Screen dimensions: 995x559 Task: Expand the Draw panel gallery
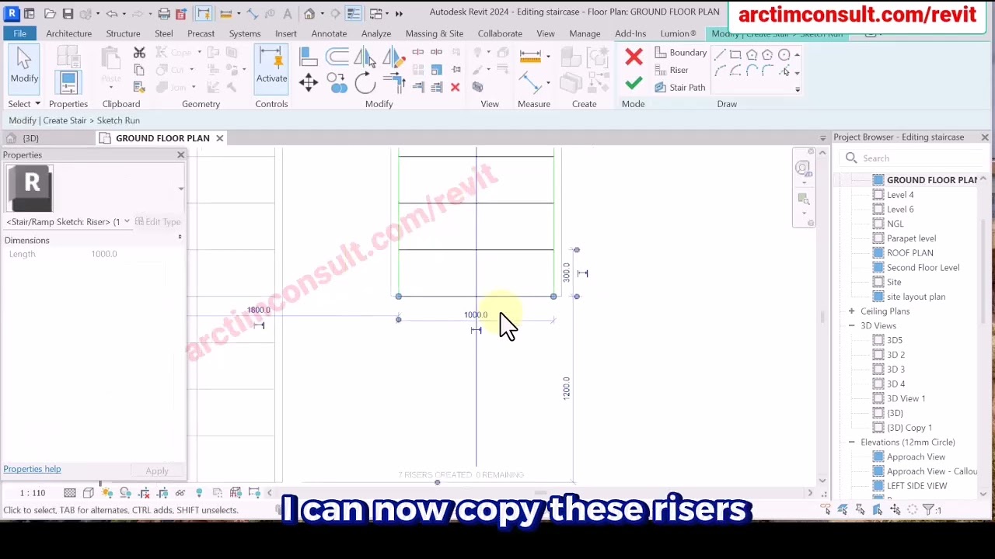coord(797,89)
